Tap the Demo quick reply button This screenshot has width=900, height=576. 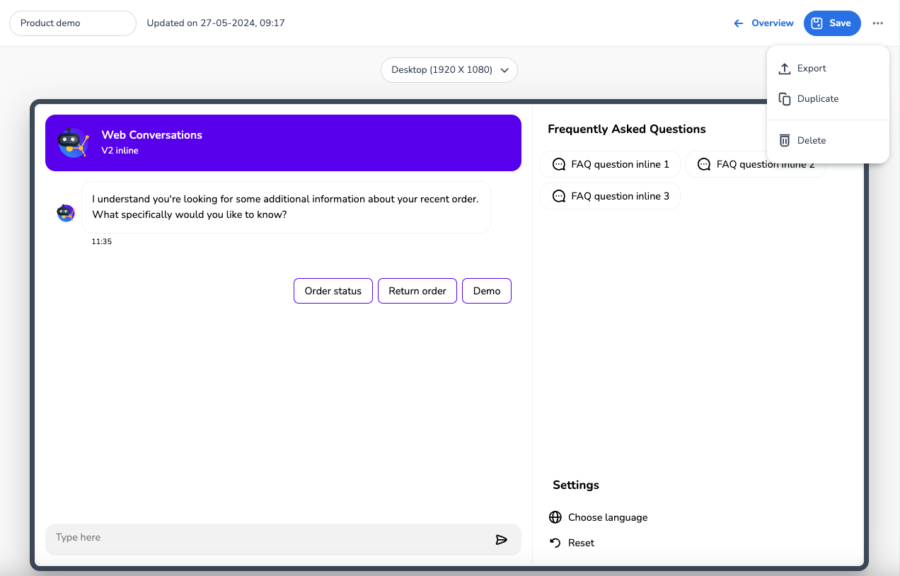pos(486,291)
